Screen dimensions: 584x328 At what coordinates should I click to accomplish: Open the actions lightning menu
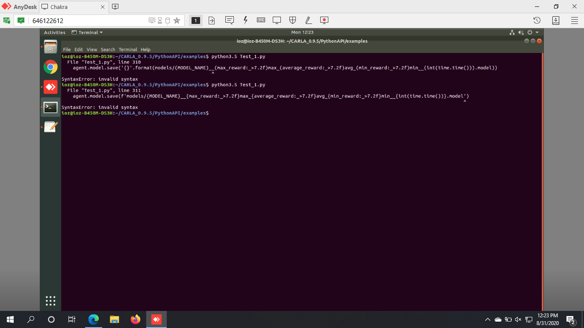click(x=245, y=20)
